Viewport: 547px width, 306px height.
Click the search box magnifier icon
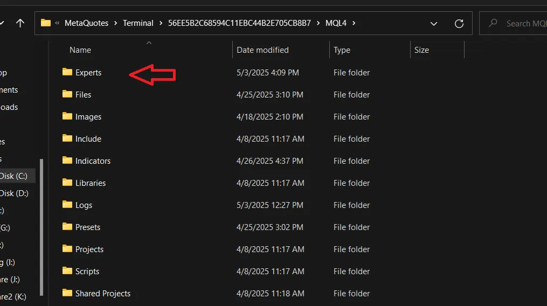(x=493, y=23)
